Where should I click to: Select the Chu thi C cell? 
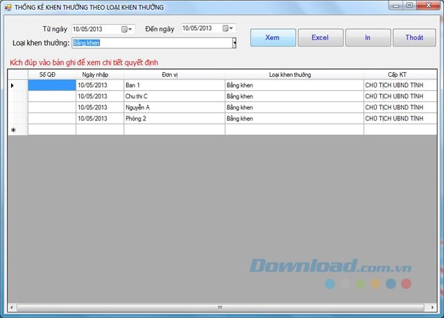(x=173, y=96)
